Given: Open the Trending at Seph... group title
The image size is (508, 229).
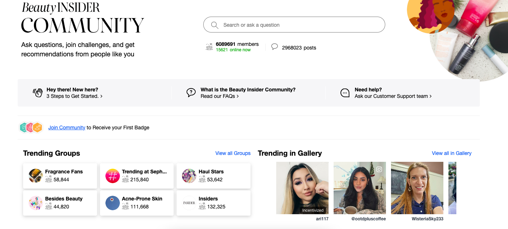Looking at the screenshot, I should point(144,172).
